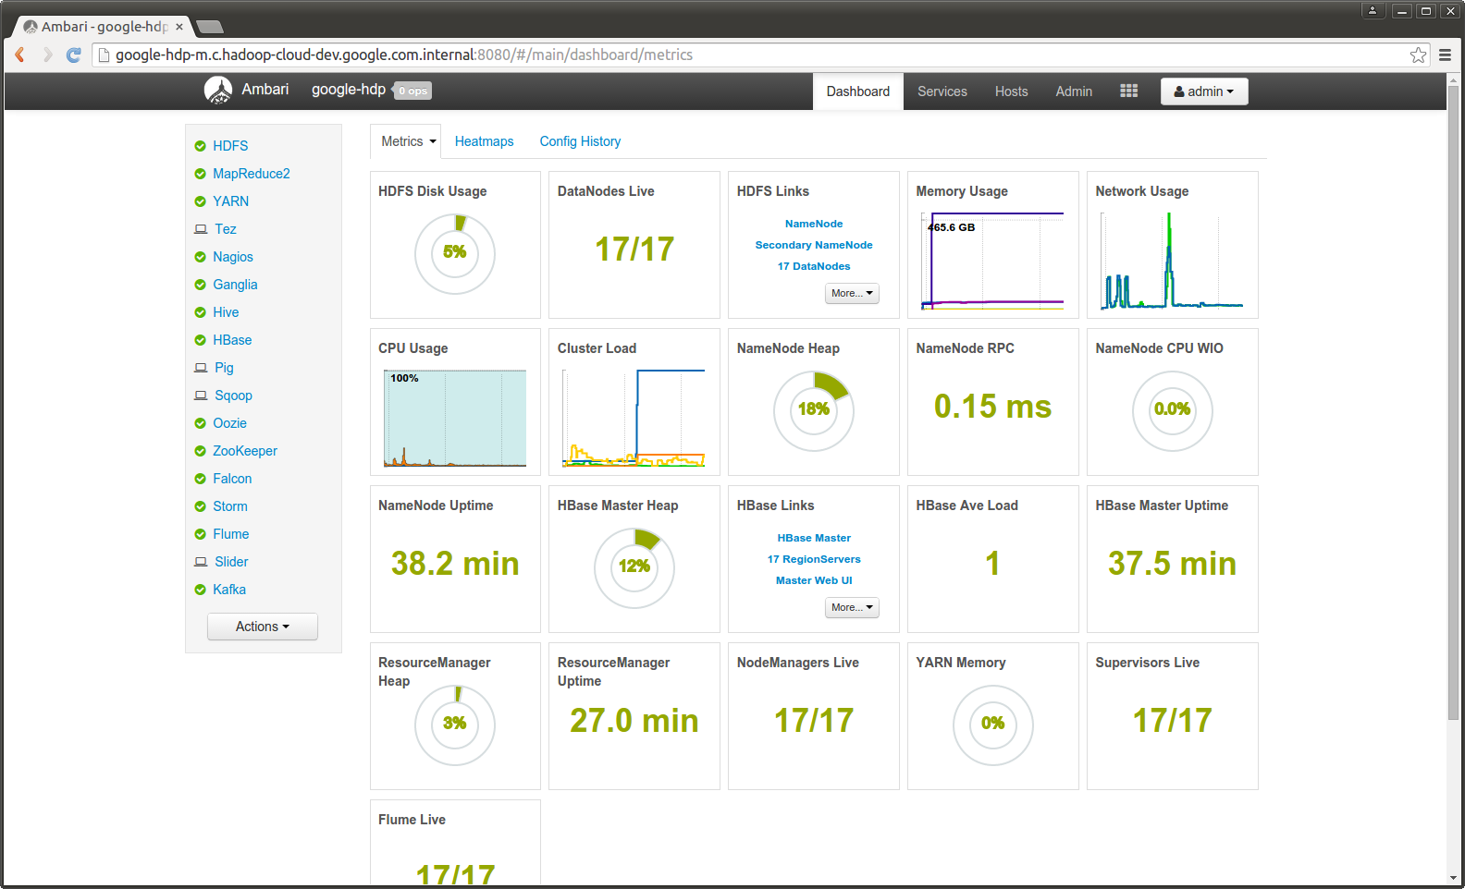Click the green status icon beside YARN
This screenshot has height=889, width=1465.
(x=200, y=201)
